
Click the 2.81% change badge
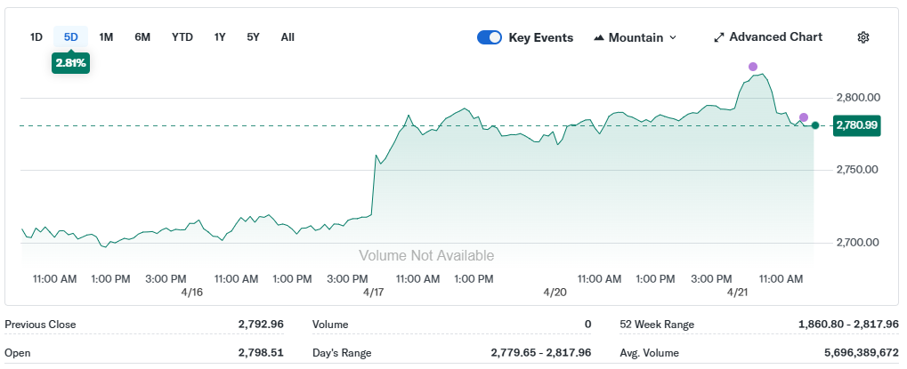[70, 63]
